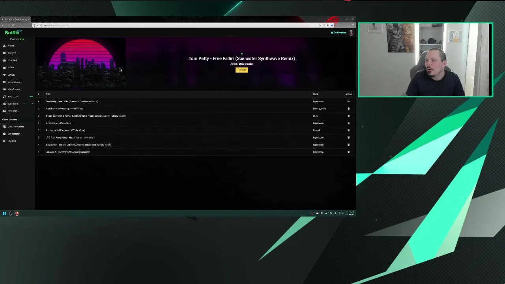Image resolution: width=505 pixels, height=284 pixels.
Task: Open the Windows Start menu
Action: 4,213
